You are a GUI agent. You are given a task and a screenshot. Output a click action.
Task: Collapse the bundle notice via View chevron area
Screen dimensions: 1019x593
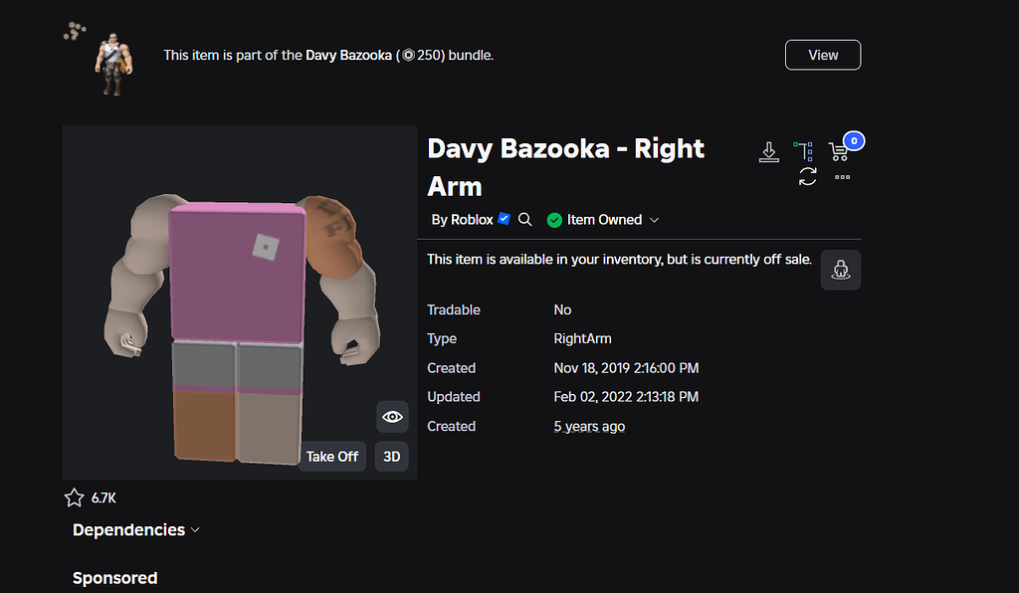coord(823,55)
